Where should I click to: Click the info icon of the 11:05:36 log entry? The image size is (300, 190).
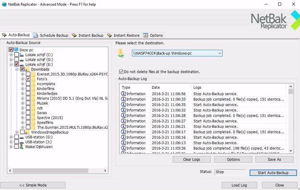[123, 148]
